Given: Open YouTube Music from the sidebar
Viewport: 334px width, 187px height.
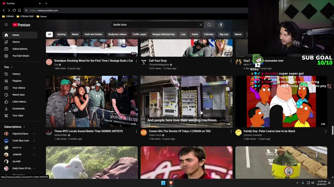Looking at the screenshot, I should click(x=20, y=56).
